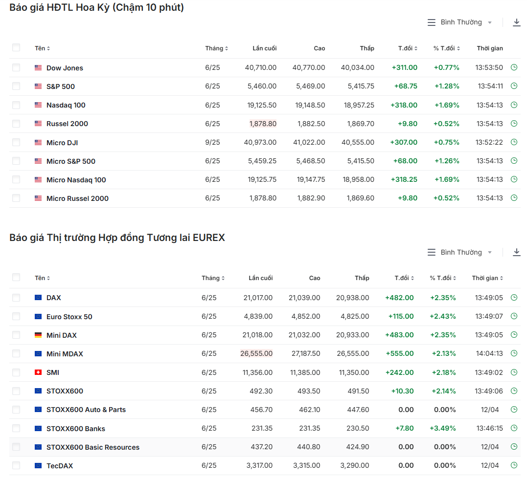Open the Euro Stoxx 50 futures link
This screenshot has height=480, width=527.
[x=69, y=317]
